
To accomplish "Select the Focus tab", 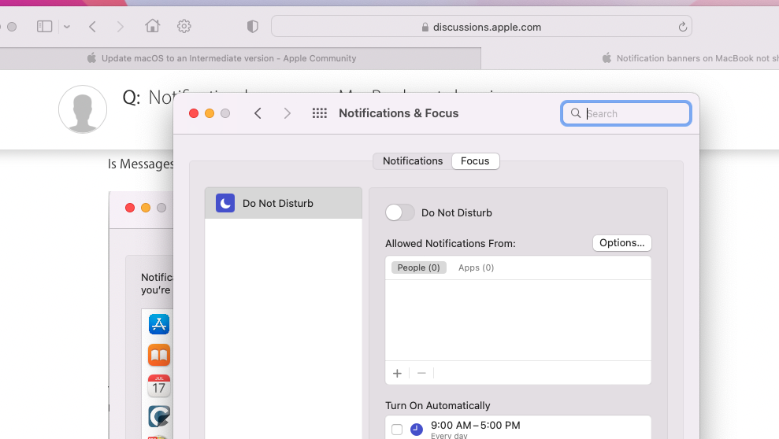I will 475,161.
